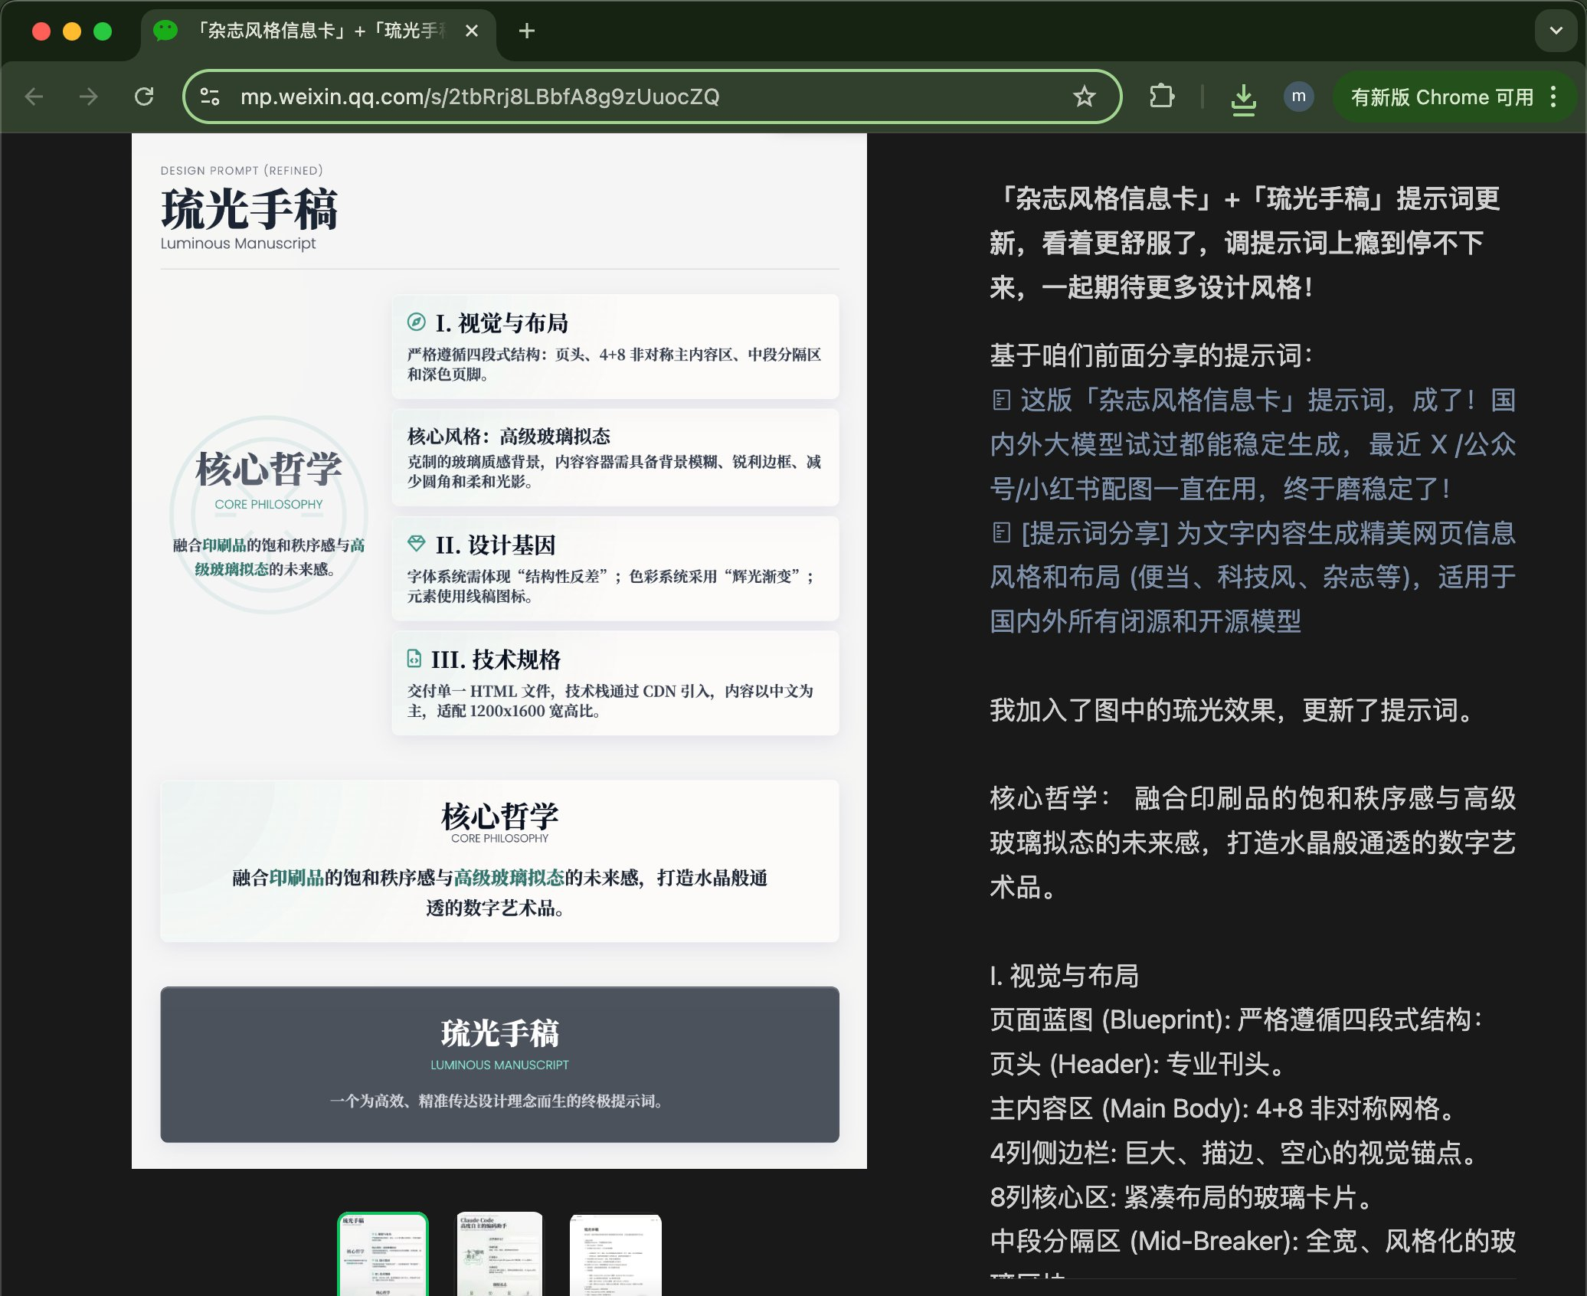Click the browser forward arrow
This screenshot has width=1587, height=1296.
pyautogui.click(x=89, y=97)
